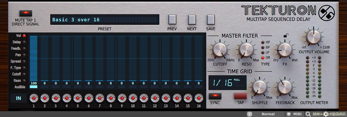Click the magnifier search icon
The height and width of the screenshot is (117, 347).
click(x=308, y=114)
